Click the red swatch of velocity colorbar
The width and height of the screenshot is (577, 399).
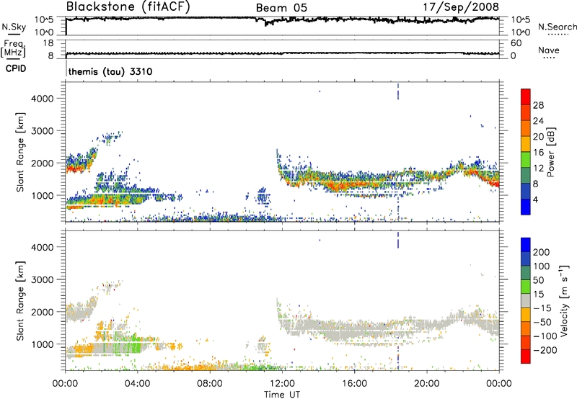(x=526, y=357)
